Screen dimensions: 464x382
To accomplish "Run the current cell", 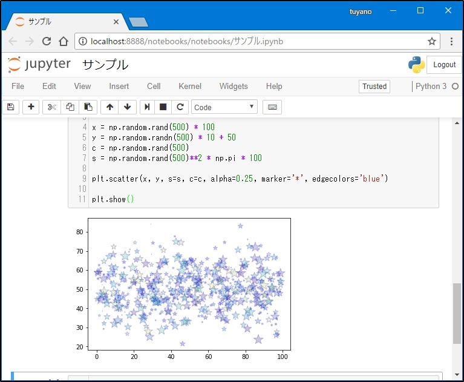I will click(147, 107).
